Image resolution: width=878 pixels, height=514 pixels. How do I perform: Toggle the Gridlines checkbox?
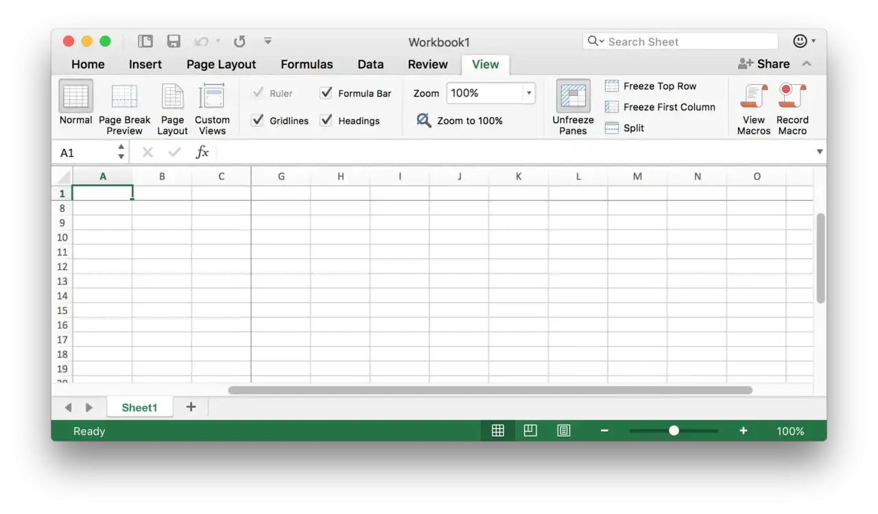(x=258, y=121)
